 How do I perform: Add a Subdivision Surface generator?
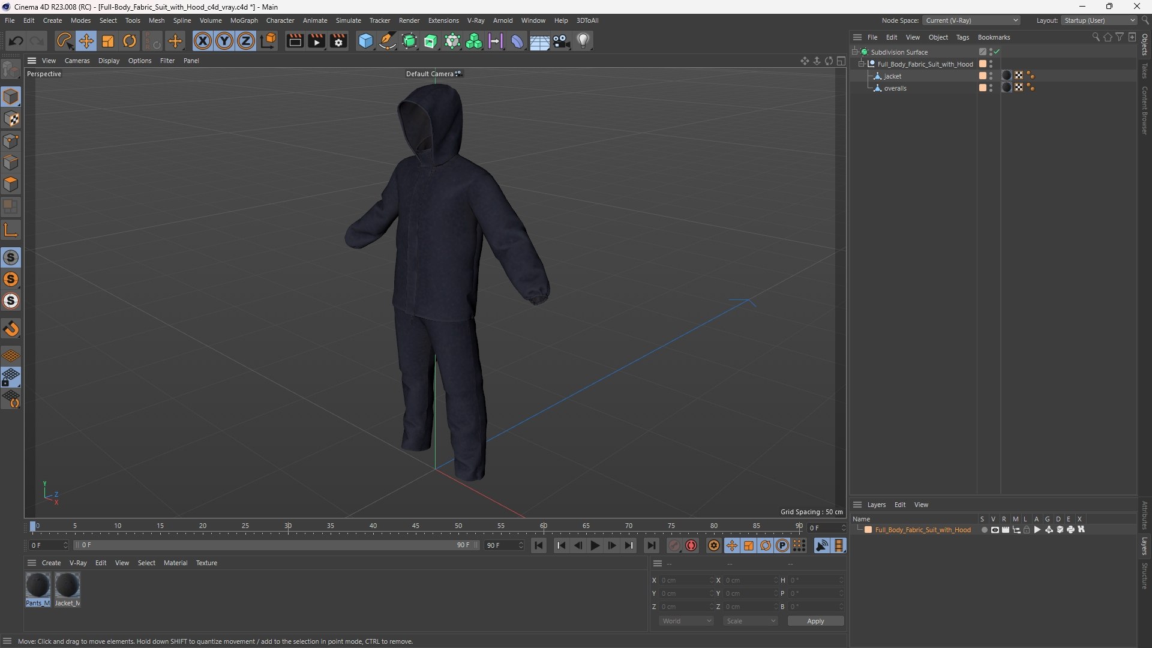tap(410, 41)
